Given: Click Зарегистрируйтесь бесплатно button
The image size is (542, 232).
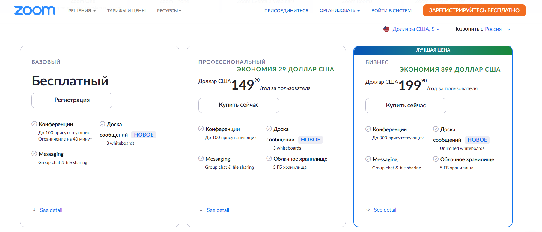Looking at the screenshot, I should [474, 10].
